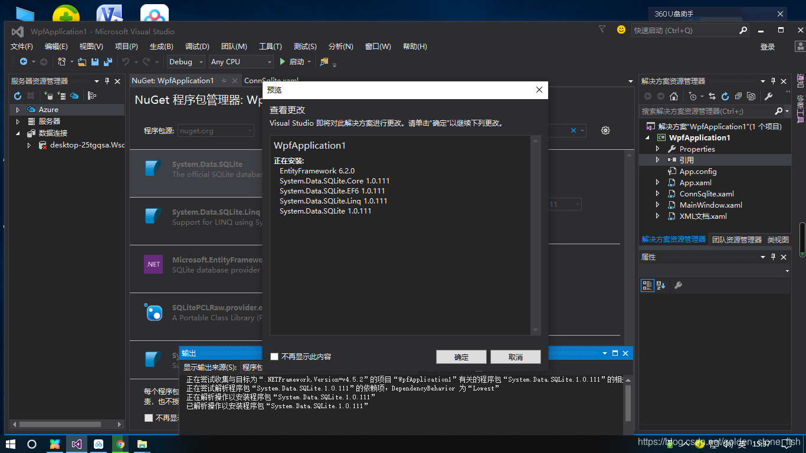Open the 程序包源 nuget.org dropdown
Screen dimensions: 806x453
[x=215, y=130]
